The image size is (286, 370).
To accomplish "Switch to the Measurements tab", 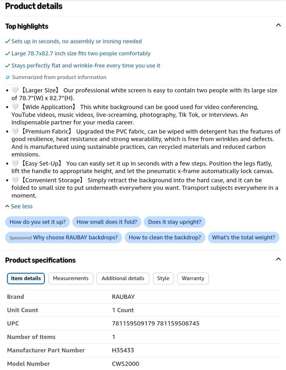I will coord(71,278).
